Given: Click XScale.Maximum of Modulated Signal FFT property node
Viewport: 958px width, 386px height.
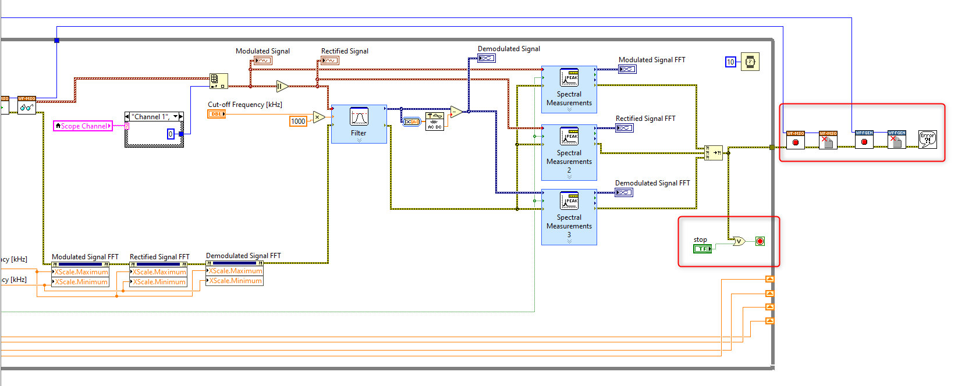Looking at the screenshot, I should click(80, 272).
